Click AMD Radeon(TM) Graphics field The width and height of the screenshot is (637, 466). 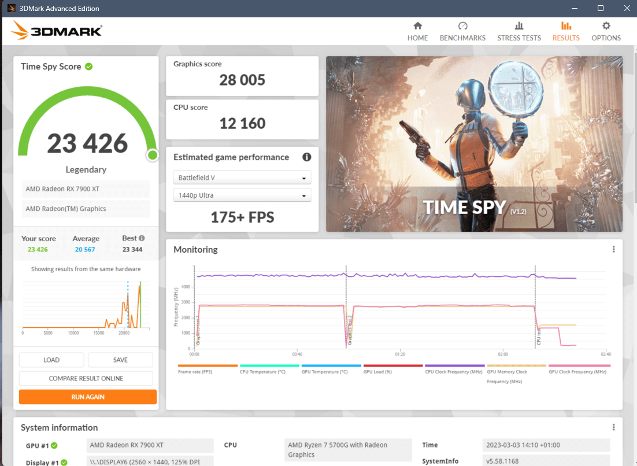[x=86, y=209]
